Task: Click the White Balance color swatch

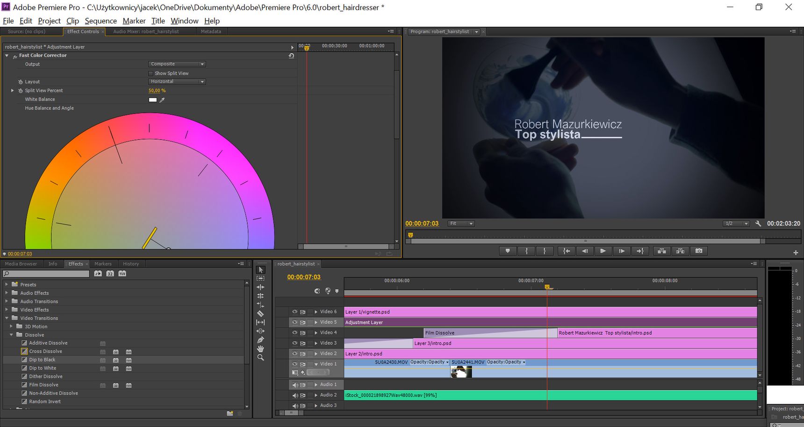Action: 153,100
